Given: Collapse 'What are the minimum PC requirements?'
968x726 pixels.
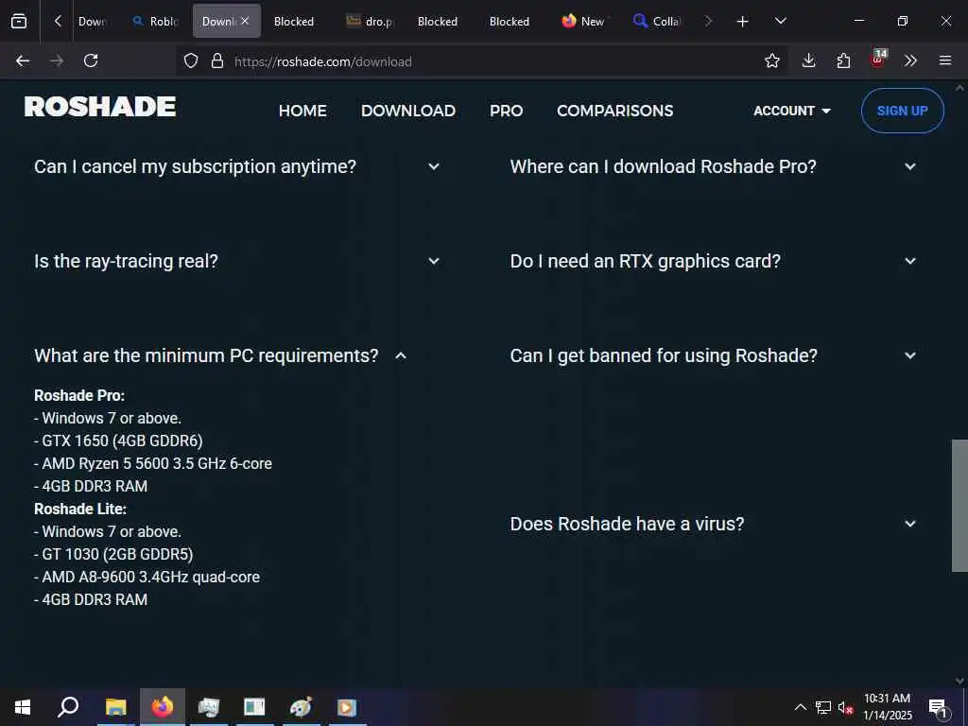Looking at the screenshot, I should [221, 355].
